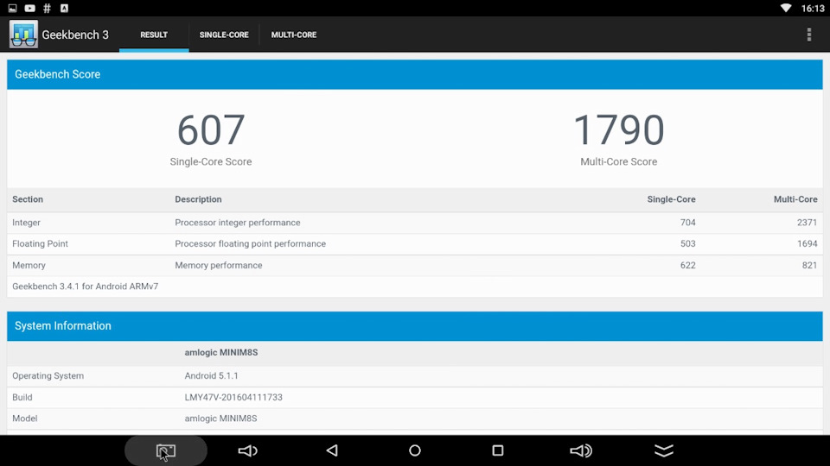This screenshot has width=830, height=466.
Task: Tap 'Geekbench 3.4.1 for Android ARMv7' text
Action: (x=86, y=287)
